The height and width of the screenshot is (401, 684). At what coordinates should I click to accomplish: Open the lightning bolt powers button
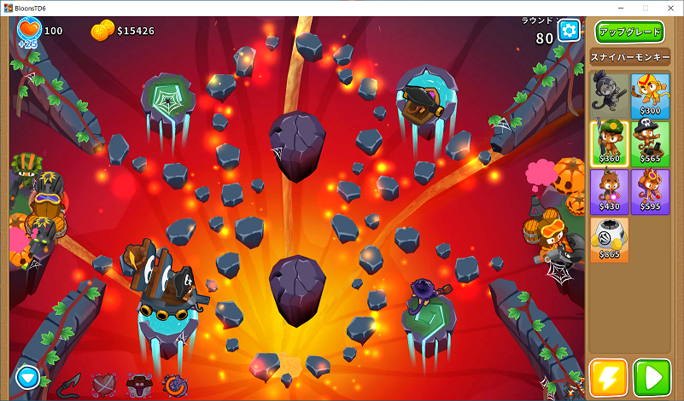pos(609,376)
